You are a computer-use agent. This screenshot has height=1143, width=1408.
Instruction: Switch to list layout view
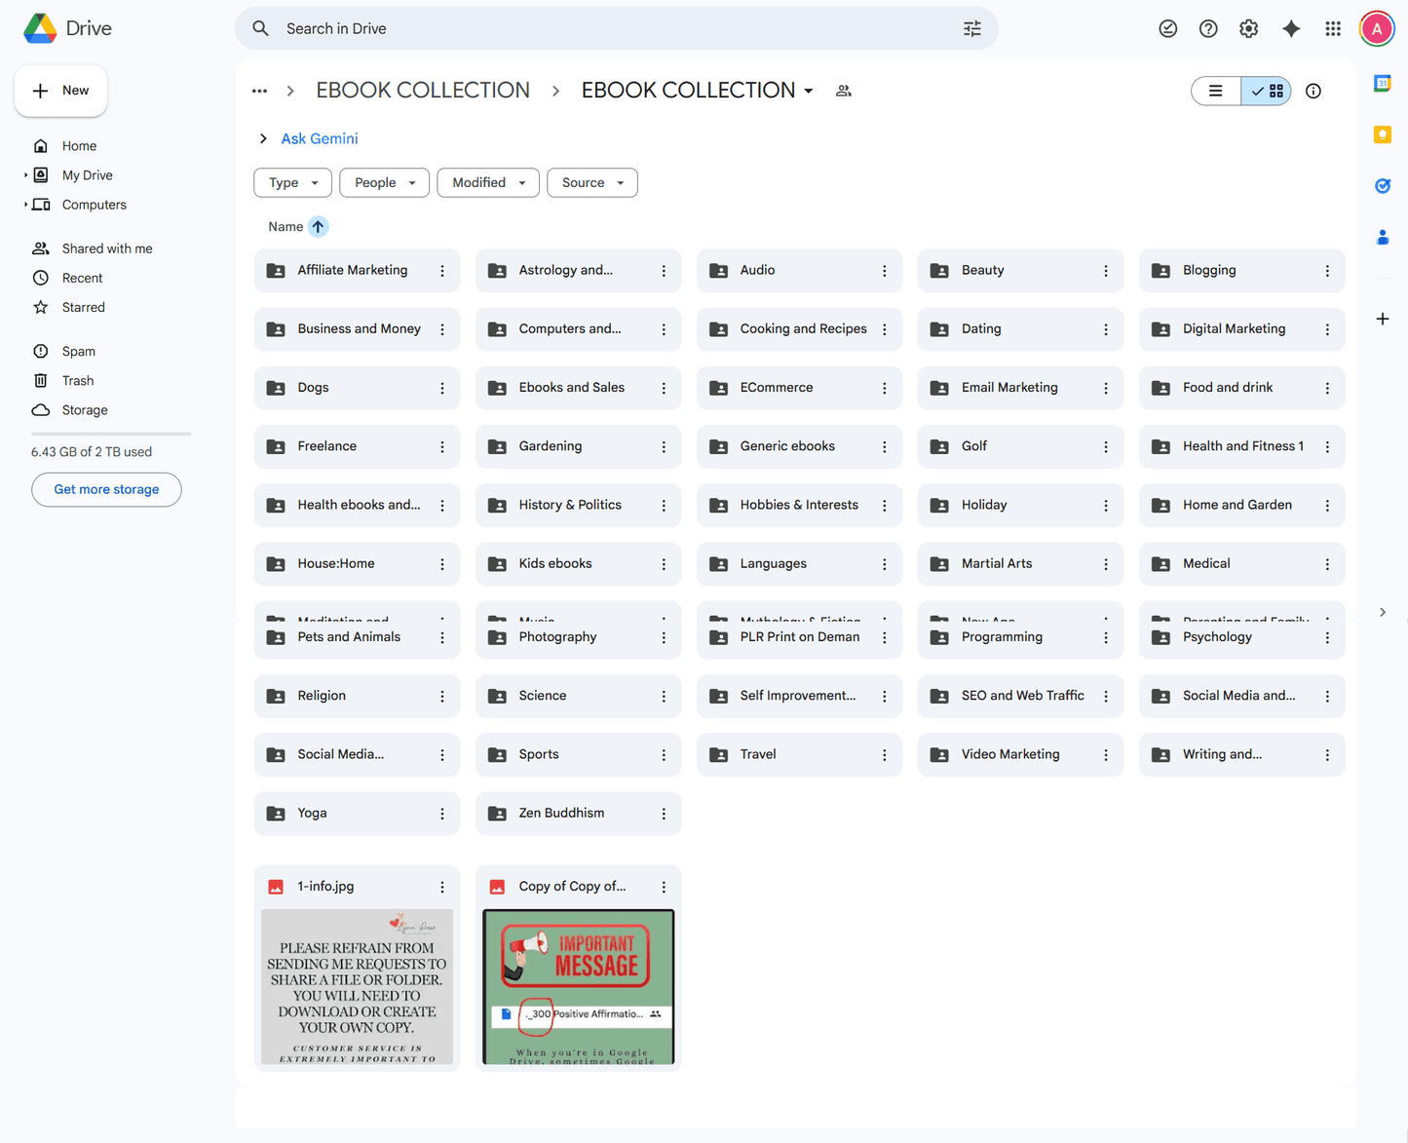(x=1216, y=91)
